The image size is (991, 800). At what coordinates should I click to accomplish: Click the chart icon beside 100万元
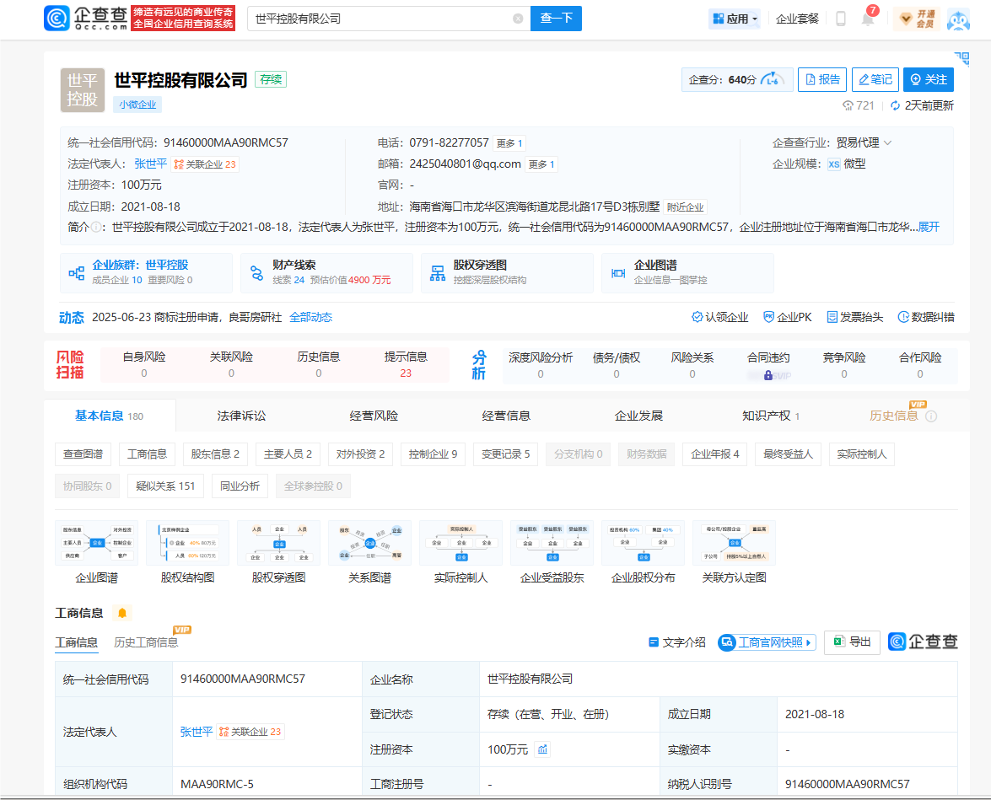click(x=542, y=749)
